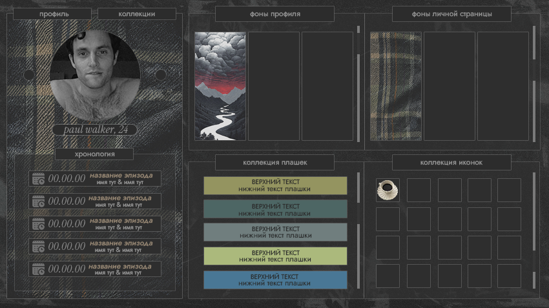Select the blue plaque at the bottom
549x308 pixels.
(275, 280)
